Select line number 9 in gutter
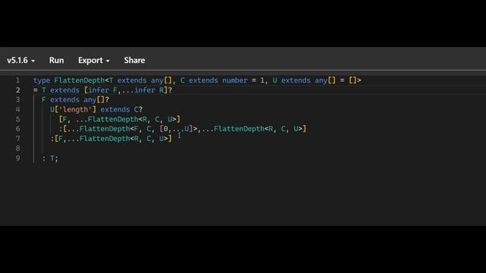This screenshot has height=273, width=486. [17, 158]
